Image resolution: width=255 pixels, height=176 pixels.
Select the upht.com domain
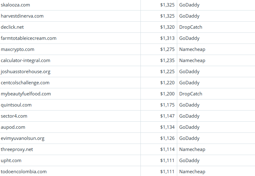coord(11,161)
